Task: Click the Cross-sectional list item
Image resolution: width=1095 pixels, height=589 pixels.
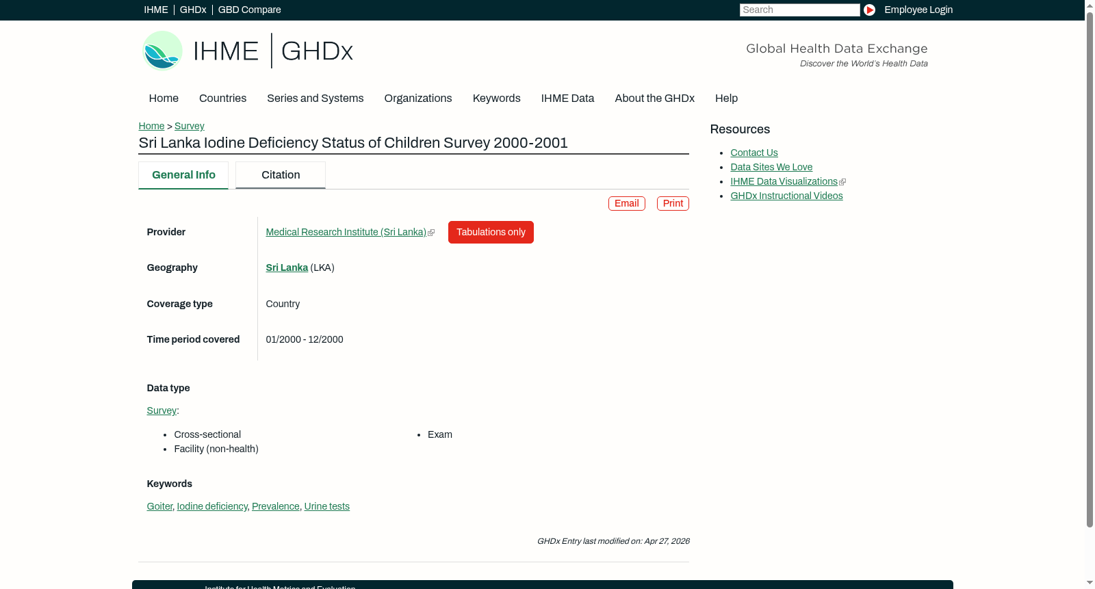Action: [x=207, y=434]
